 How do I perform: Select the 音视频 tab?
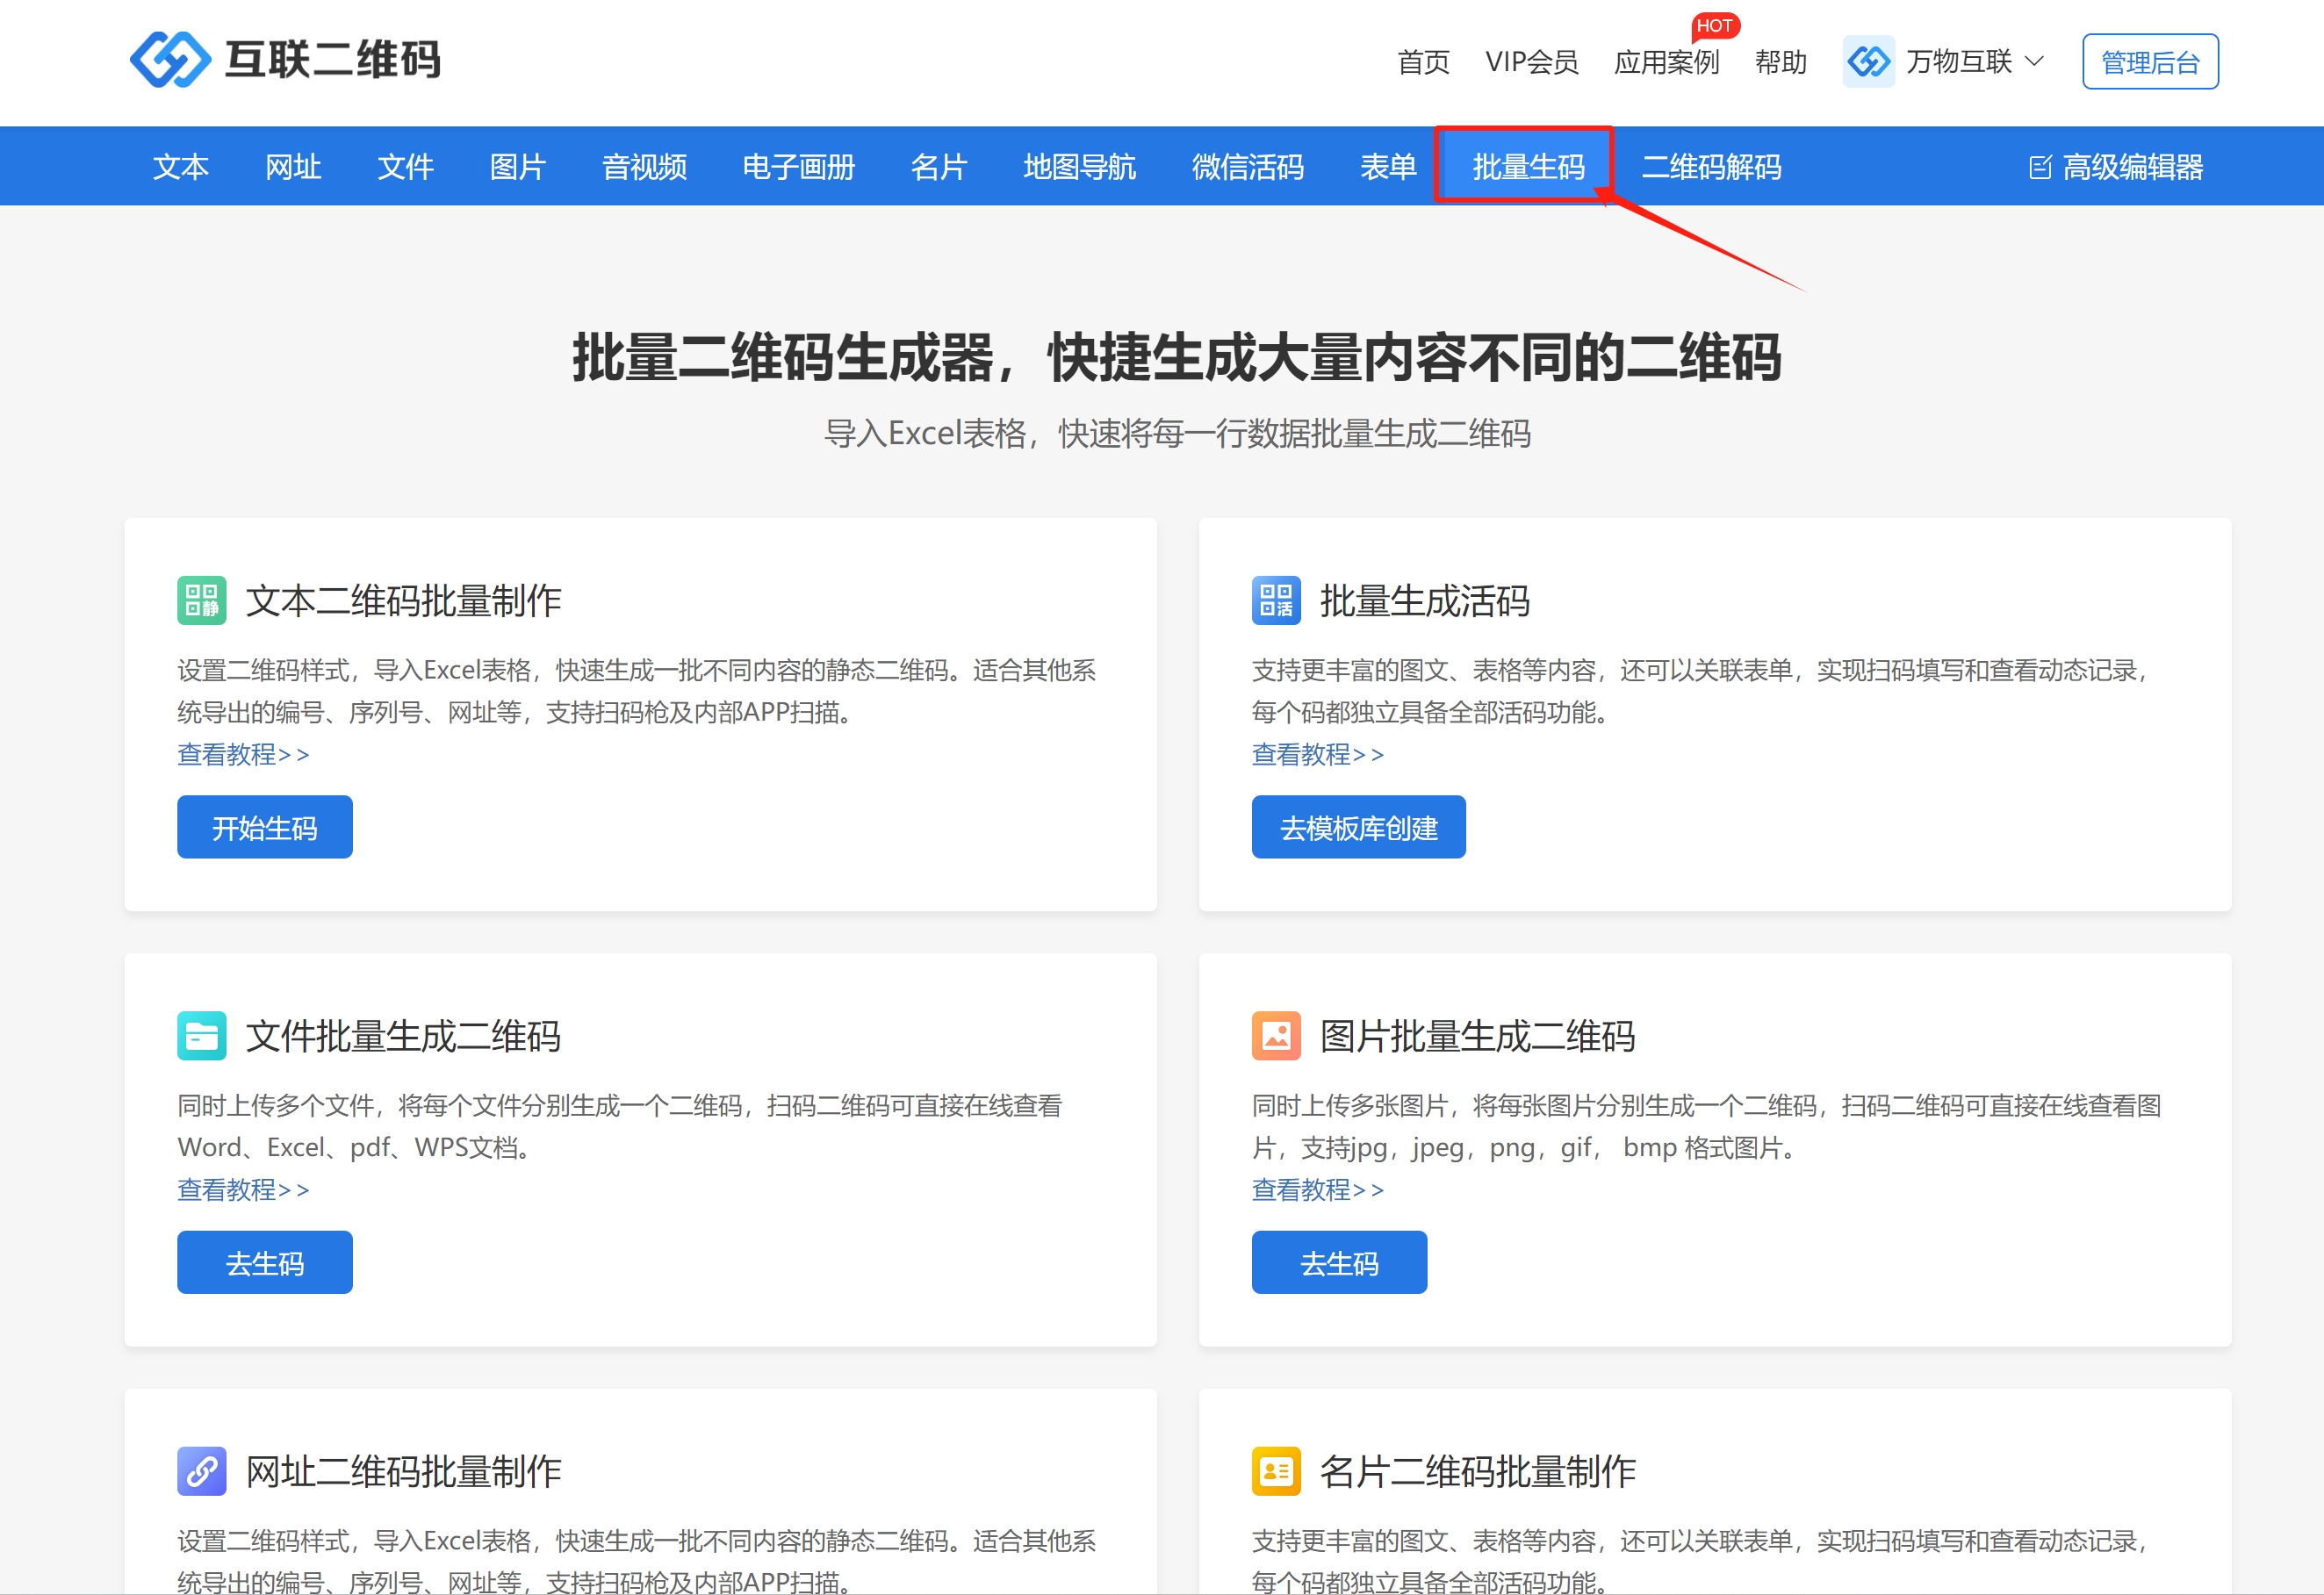[x=644, y=167]
